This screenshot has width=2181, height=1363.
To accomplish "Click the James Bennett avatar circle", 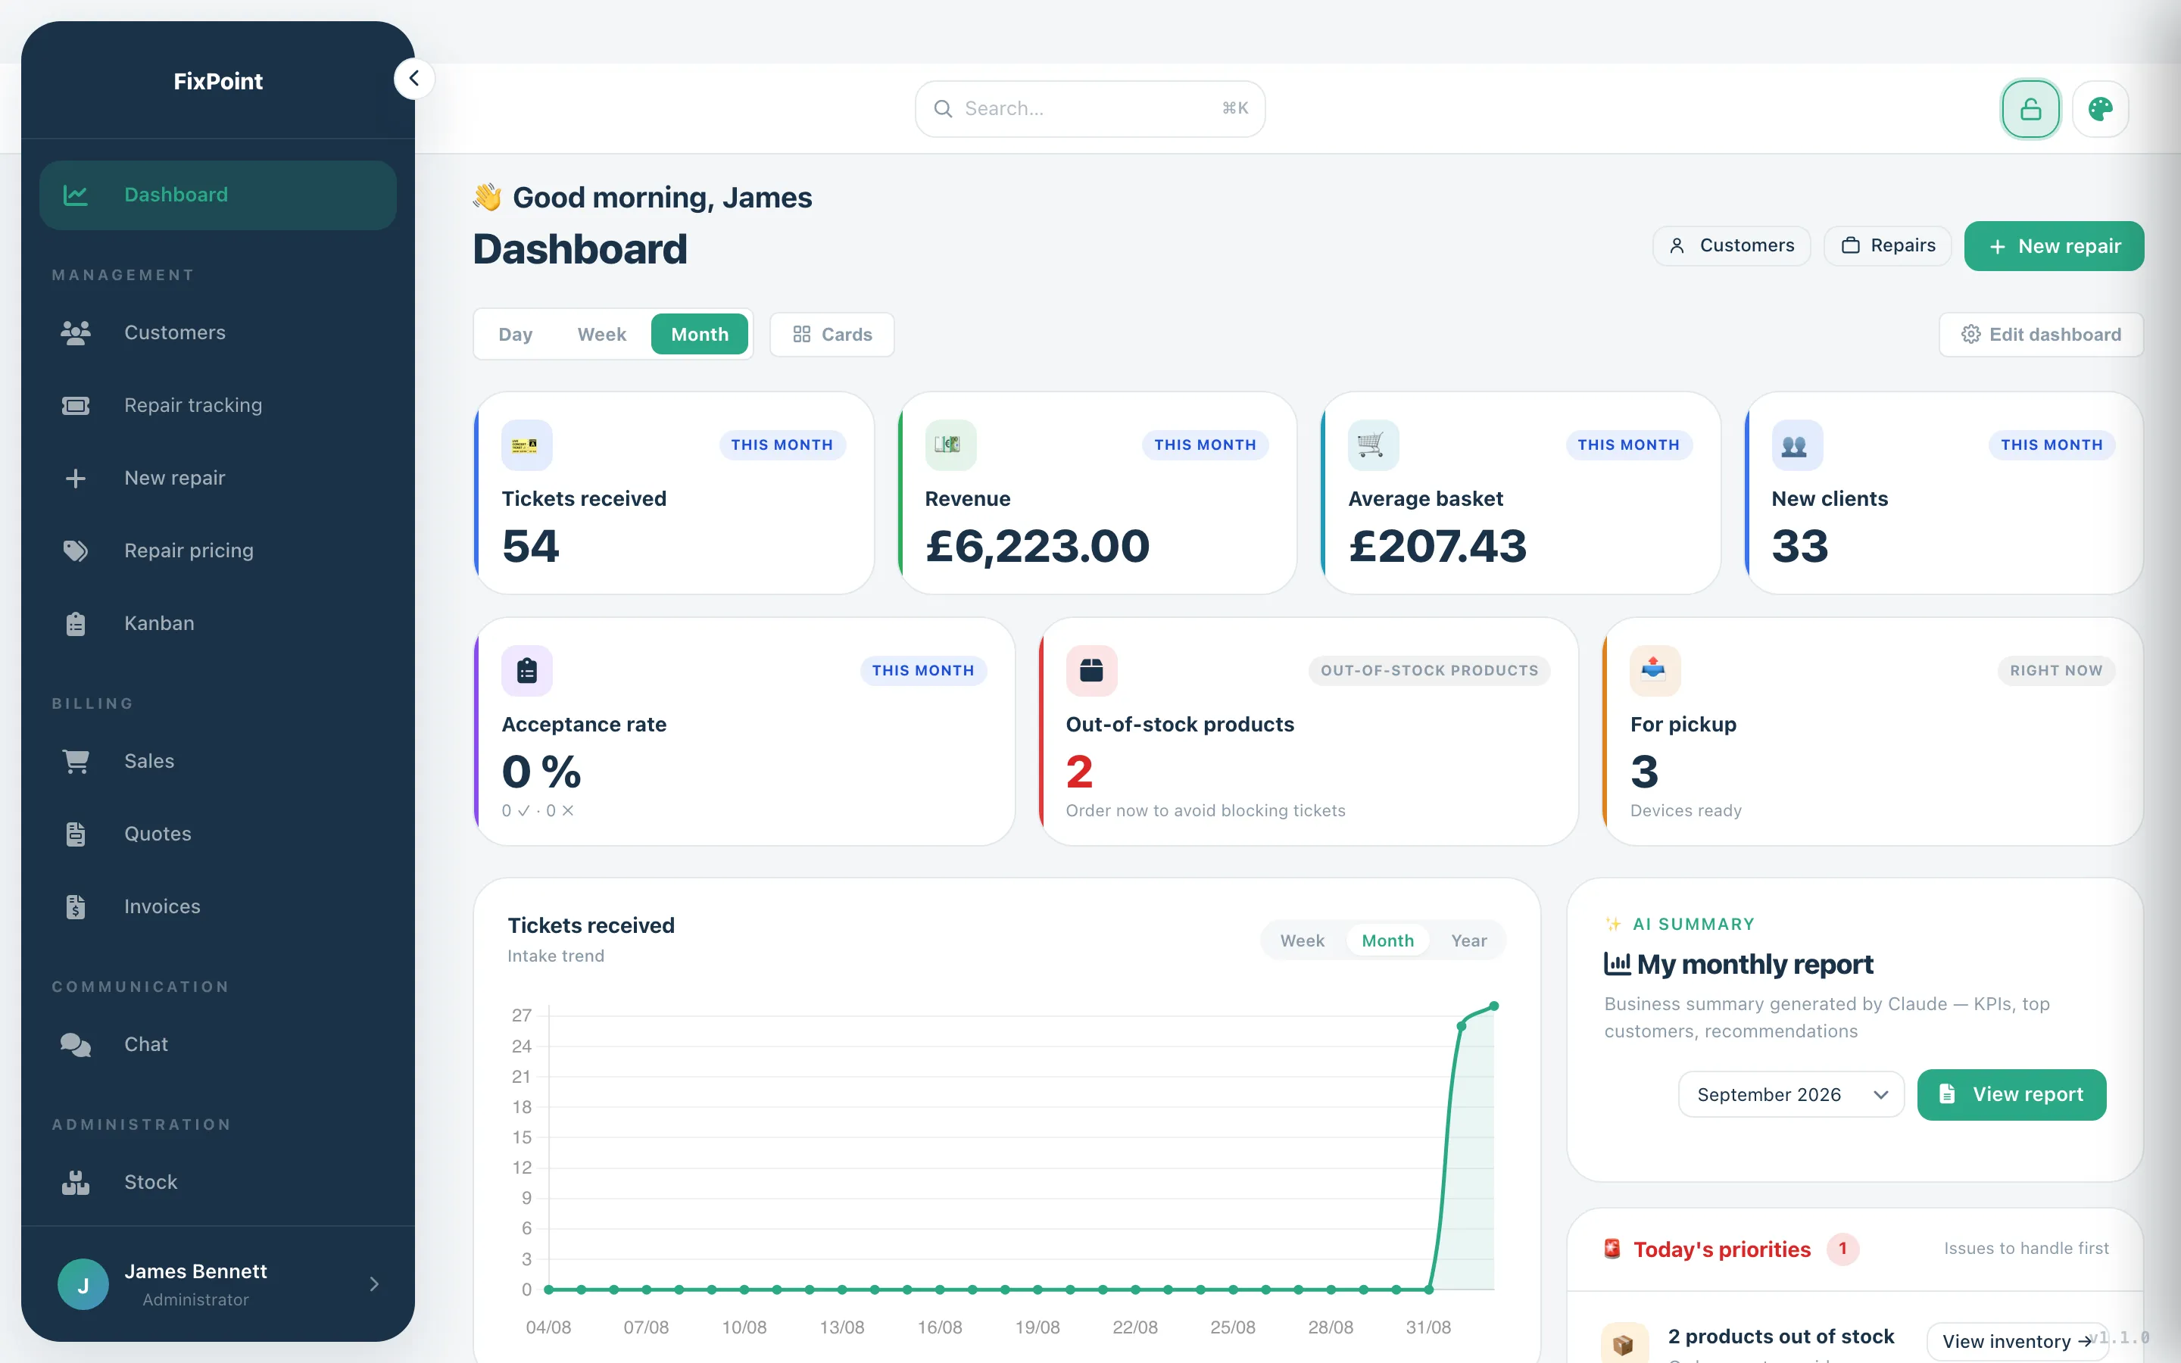I will click(83, 1284).
